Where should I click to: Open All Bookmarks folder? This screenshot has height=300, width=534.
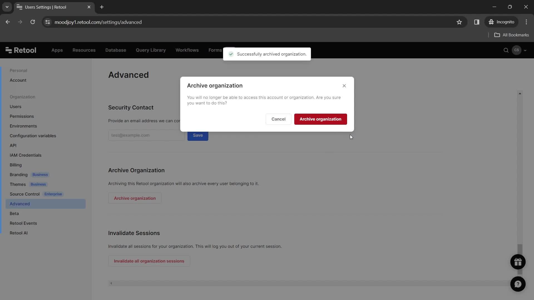[x=511, y=35]
